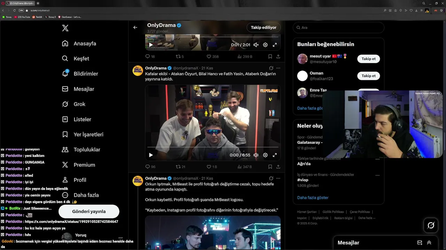This screenshot has height=250, width=446.
Task: Open more options for #viop trend
Action: point(377,175)
